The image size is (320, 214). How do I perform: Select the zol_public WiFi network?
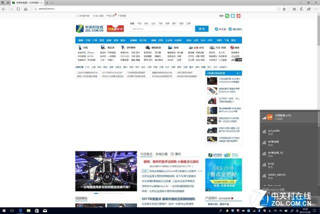pyautogui.click(x=289, y=132)
